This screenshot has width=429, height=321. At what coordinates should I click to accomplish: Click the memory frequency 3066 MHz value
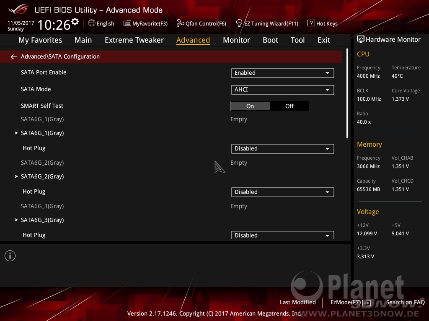point(368,166)
